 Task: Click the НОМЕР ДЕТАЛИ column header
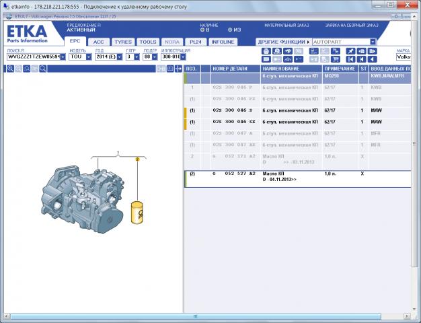[x=235, y=69]
